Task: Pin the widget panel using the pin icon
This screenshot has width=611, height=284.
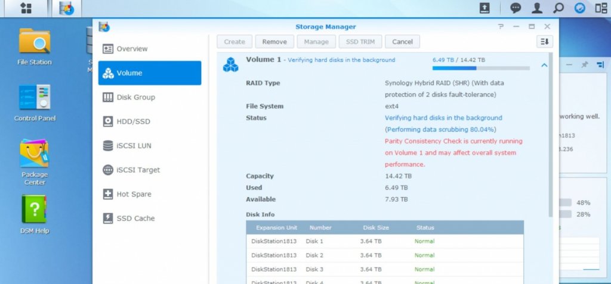Action: 585,64
